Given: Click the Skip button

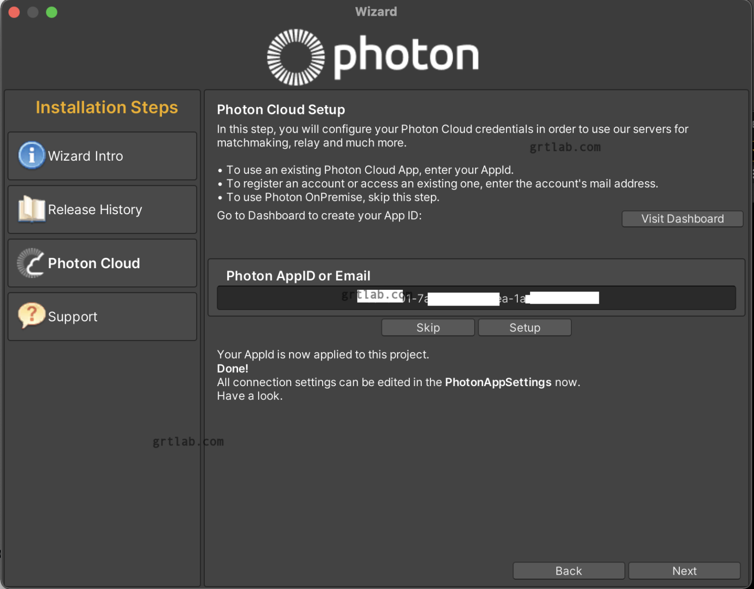Looking at the screenshot, I should coord(428,327).
